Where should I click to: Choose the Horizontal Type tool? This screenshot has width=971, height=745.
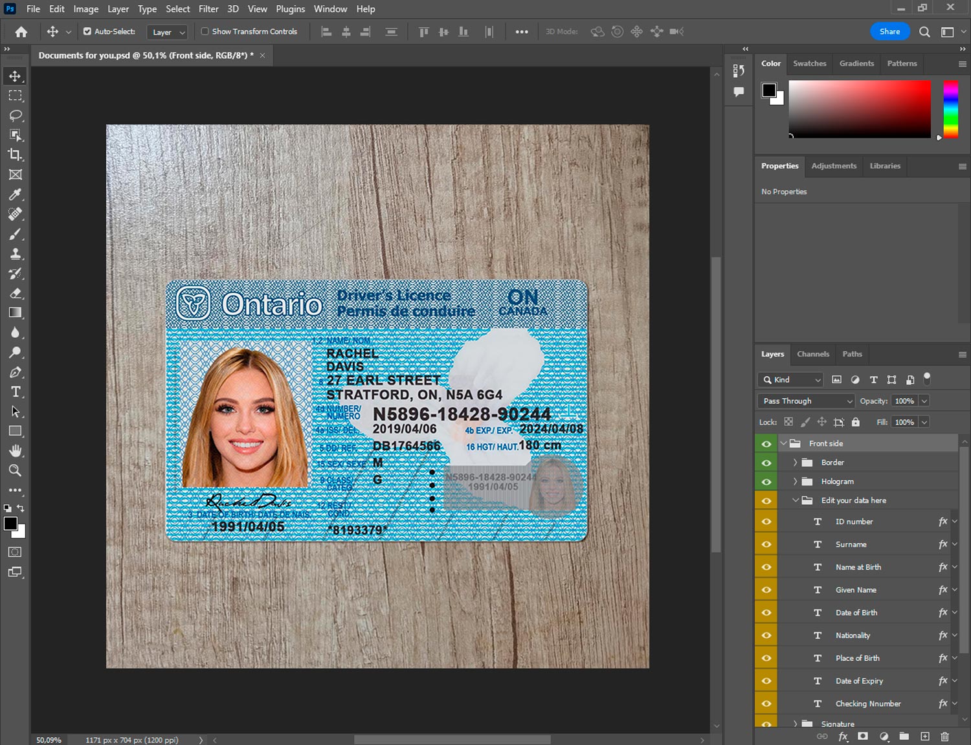pyautogui.click(x=16, y=392)
